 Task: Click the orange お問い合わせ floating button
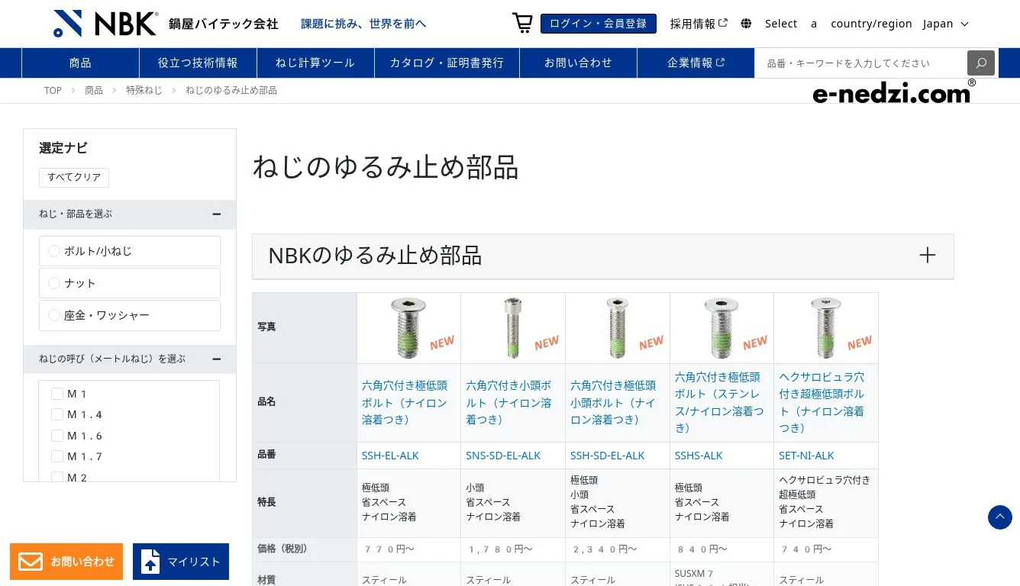coord(66,562)
